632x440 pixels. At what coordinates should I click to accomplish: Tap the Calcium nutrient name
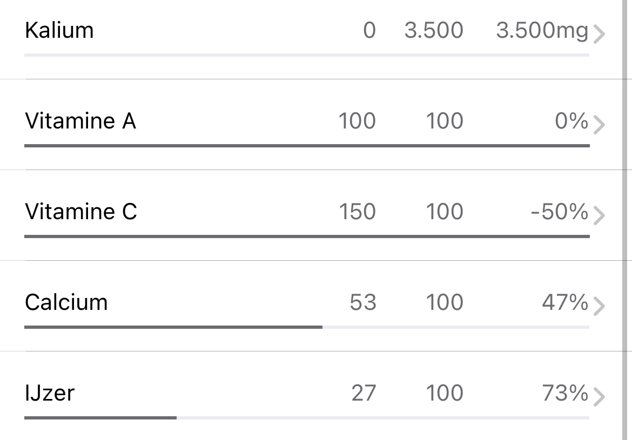coord(66,302)
